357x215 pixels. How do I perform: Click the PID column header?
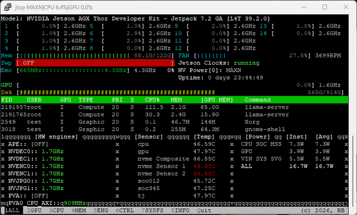pyautogui.click(x=7, y=100)
